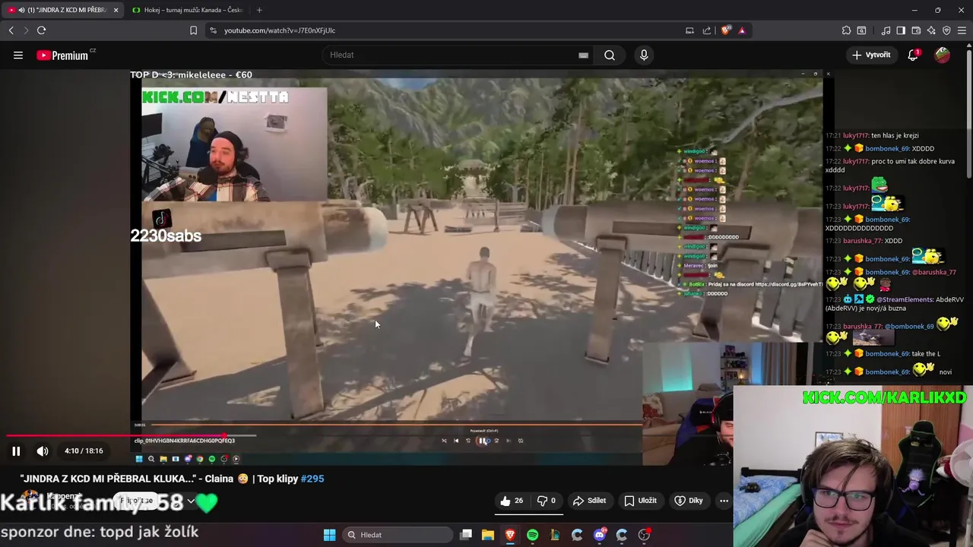
Task: Open the tab search toolbar icon
Action: coord(861,30)
